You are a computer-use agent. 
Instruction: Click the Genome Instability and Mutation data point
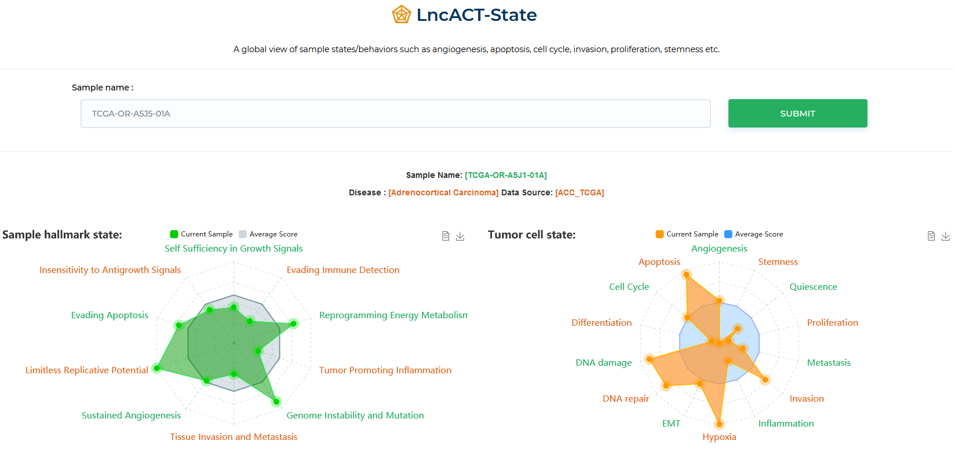(x=276, y=401)
